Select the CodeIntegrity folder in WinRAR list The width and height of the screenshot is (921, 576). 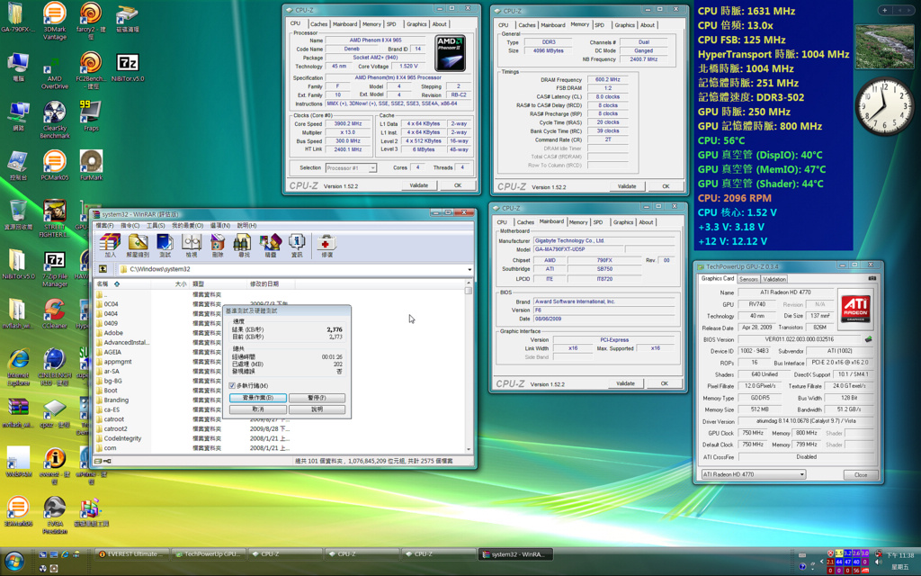[x=122, y=438]
